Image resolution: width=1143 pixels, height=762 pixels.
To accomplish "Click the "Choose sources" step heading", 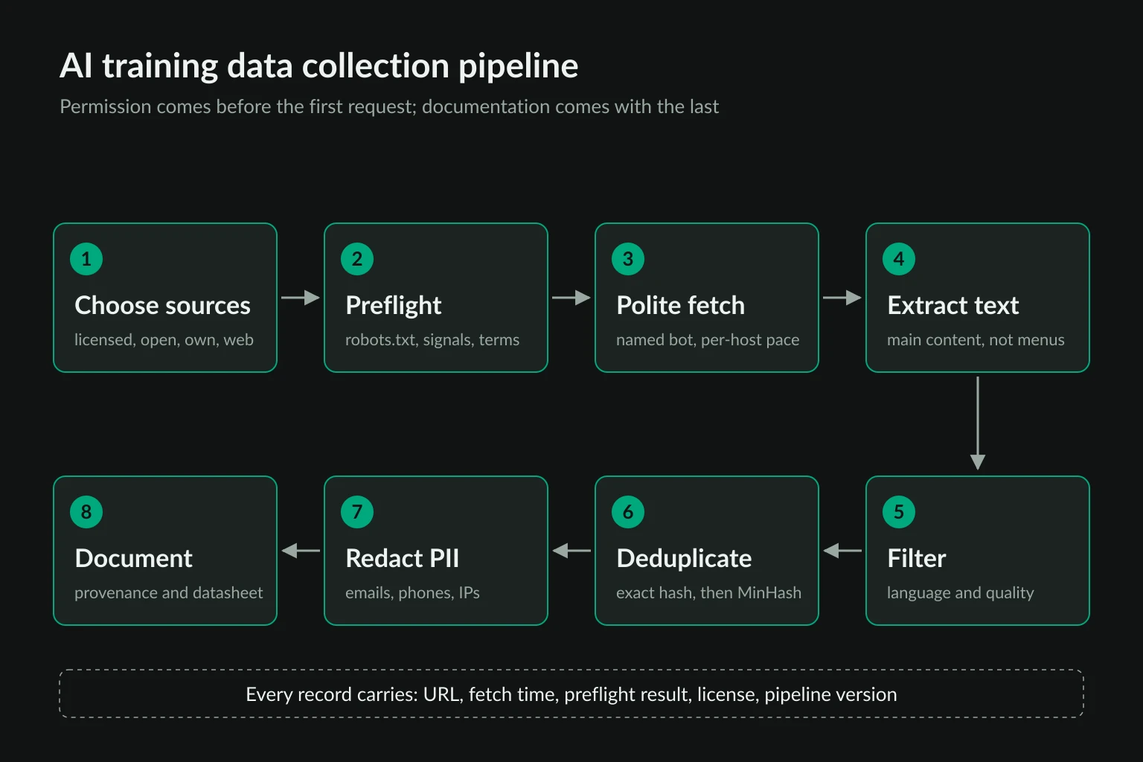I will (x=162, y=305).
